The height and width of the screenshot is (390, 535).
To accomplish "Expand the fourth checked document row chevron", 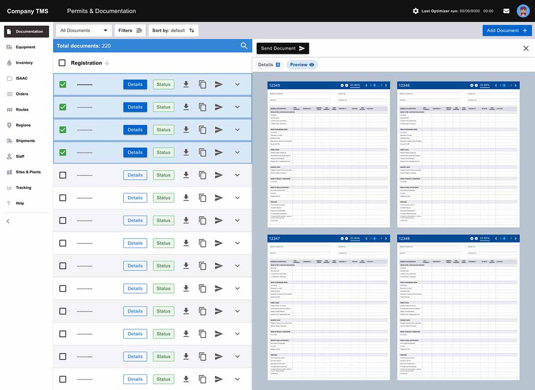I will (237, 152).
